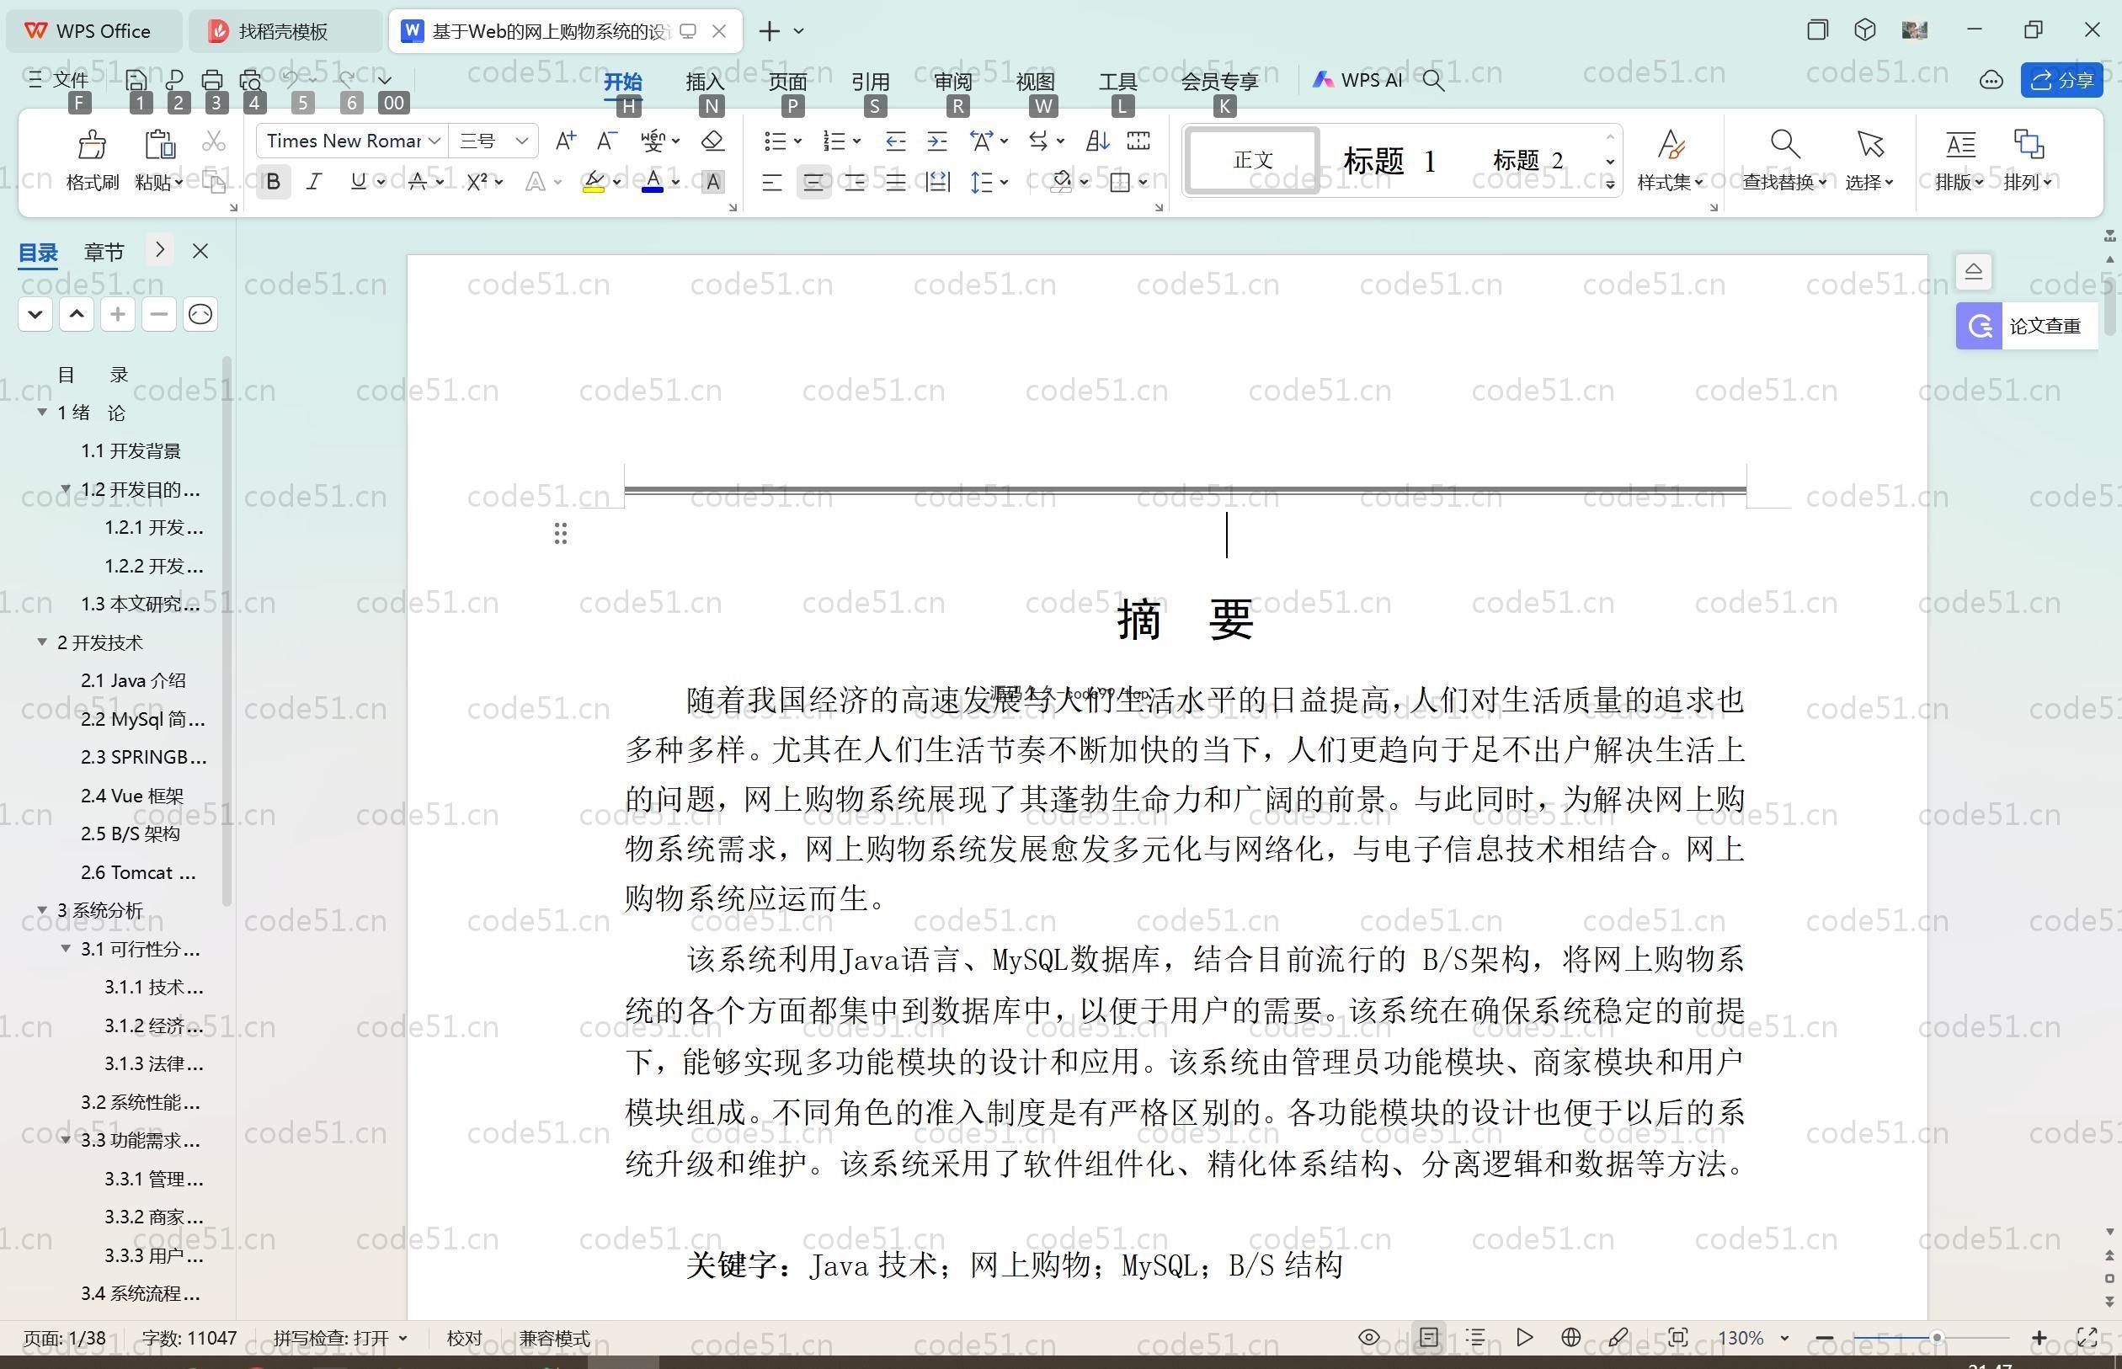This screenshot has width=2122, height=1369.
Task: Click the 分享 (Share) button
Action: tap(2061, 80)
